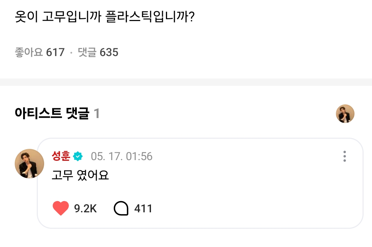Open the 댓글 comments label
Viewport: 372px width, 247px height.
click(87, 53)
